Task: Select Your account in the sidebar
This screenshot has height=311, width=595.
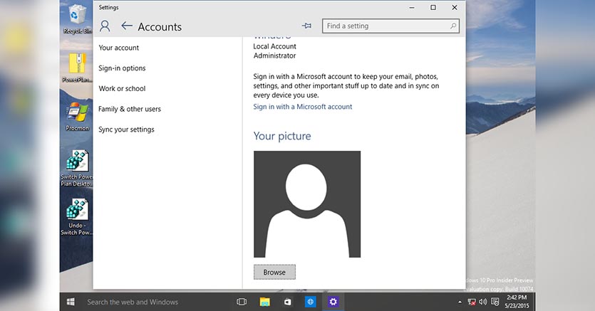Action: 119,48
